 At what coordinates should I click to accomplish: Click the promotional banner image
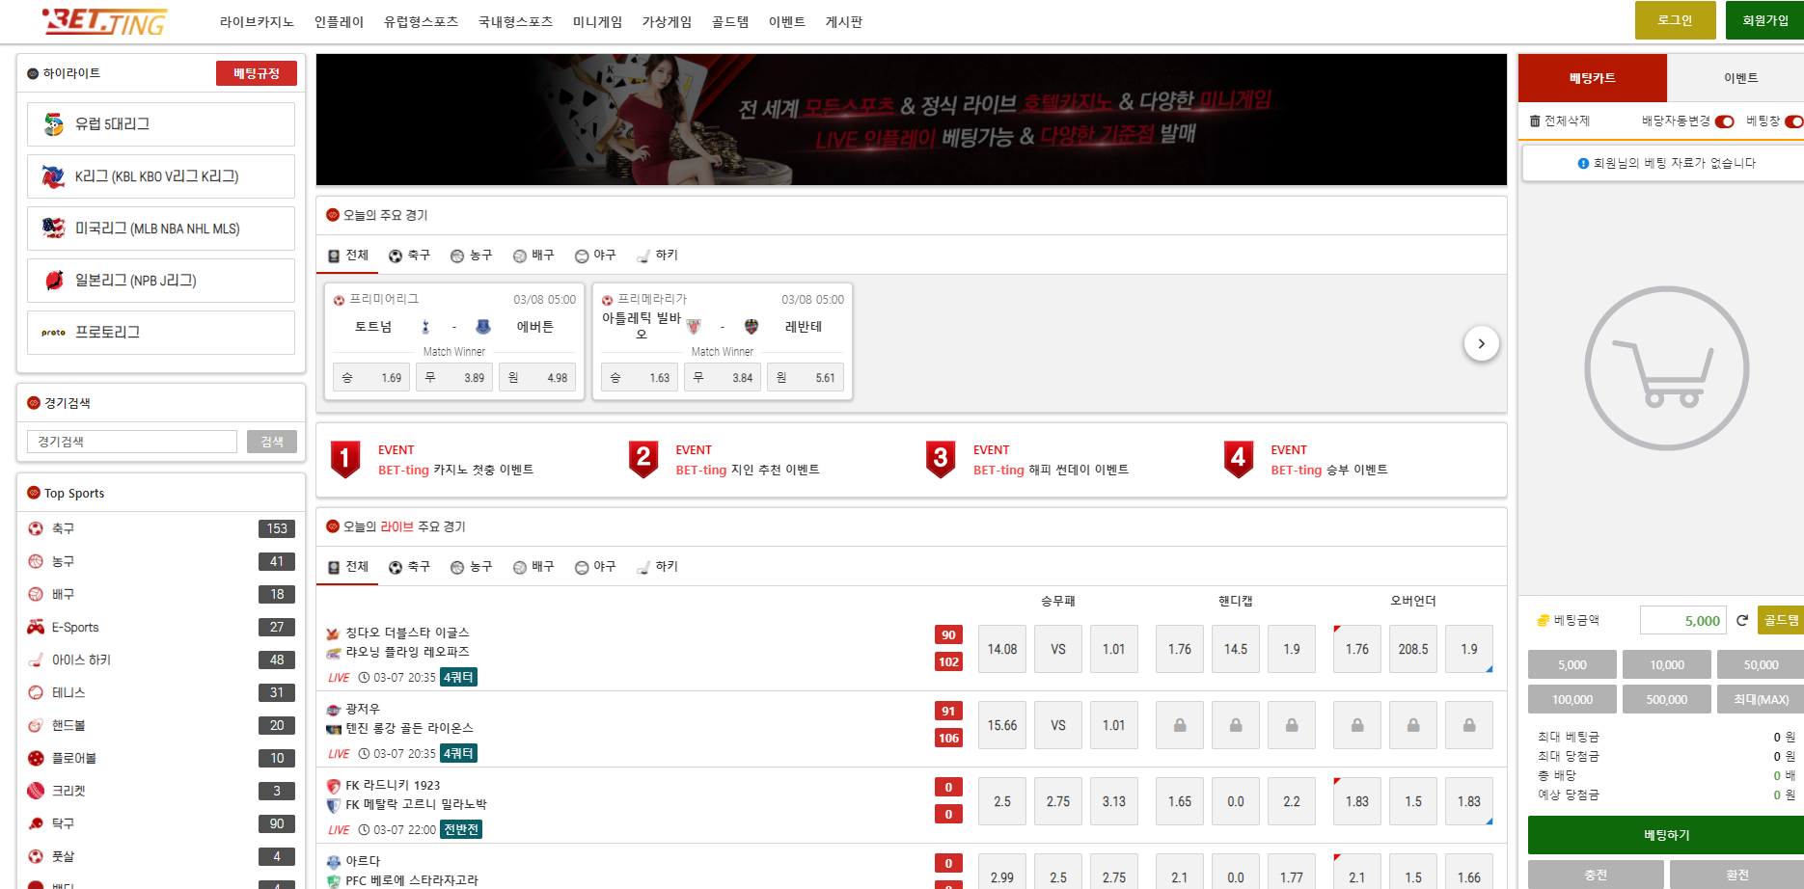[x=912, y=120]
